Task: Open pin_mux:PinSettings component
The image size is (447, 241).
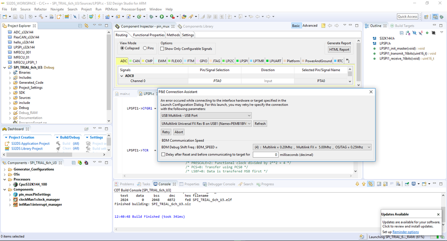Action: click(x=34, y=194)
